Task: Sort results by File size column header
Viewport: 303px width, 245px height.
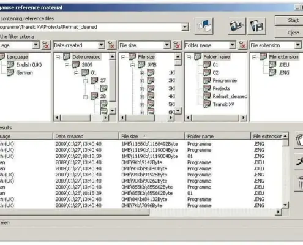Action: click(152, 136)
